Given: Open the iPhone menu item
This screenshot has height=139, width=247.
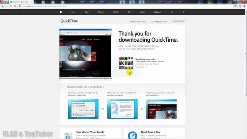Looking at the screenshot, I should pyautogui.click(x=100, y=12).
